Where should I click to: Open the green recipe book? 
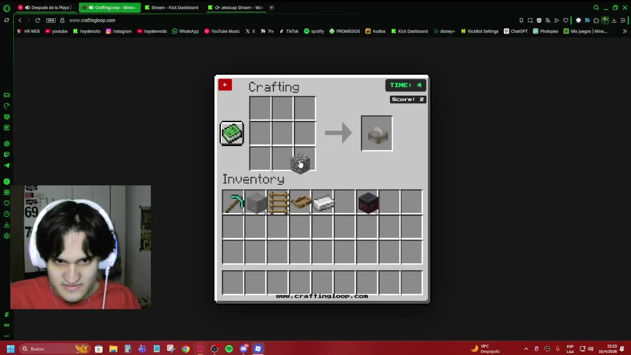point(232,133)
